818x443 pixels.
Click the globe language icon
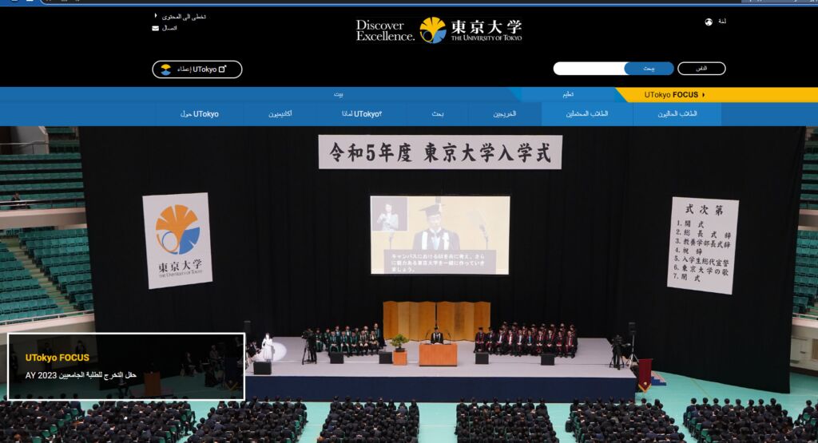pos(709,22)
